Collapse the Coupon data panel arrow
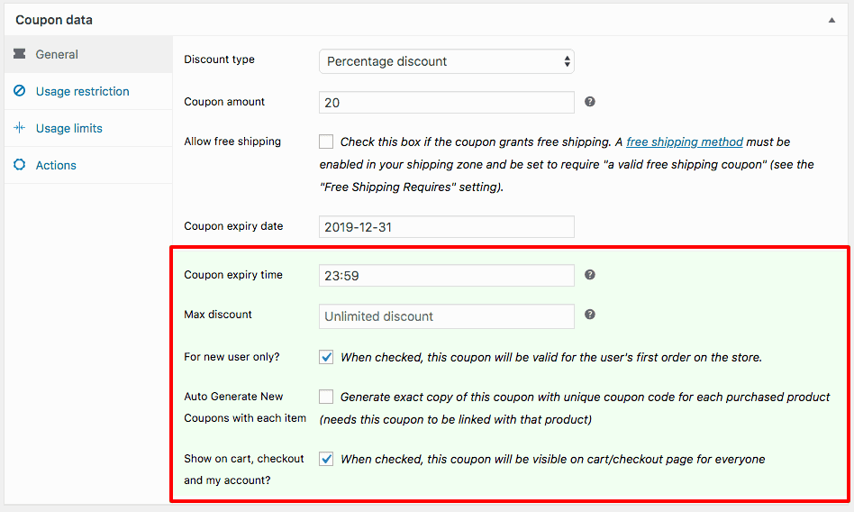This screenshot has height=512, width=854. point(831,20)
